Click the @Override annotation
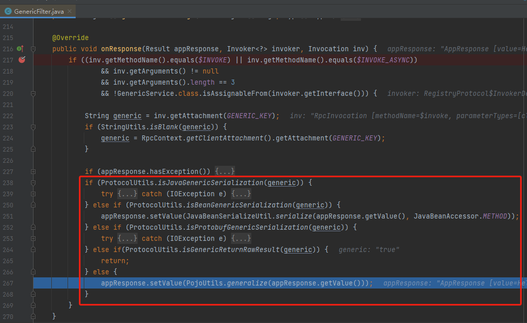 coord(70,38)
